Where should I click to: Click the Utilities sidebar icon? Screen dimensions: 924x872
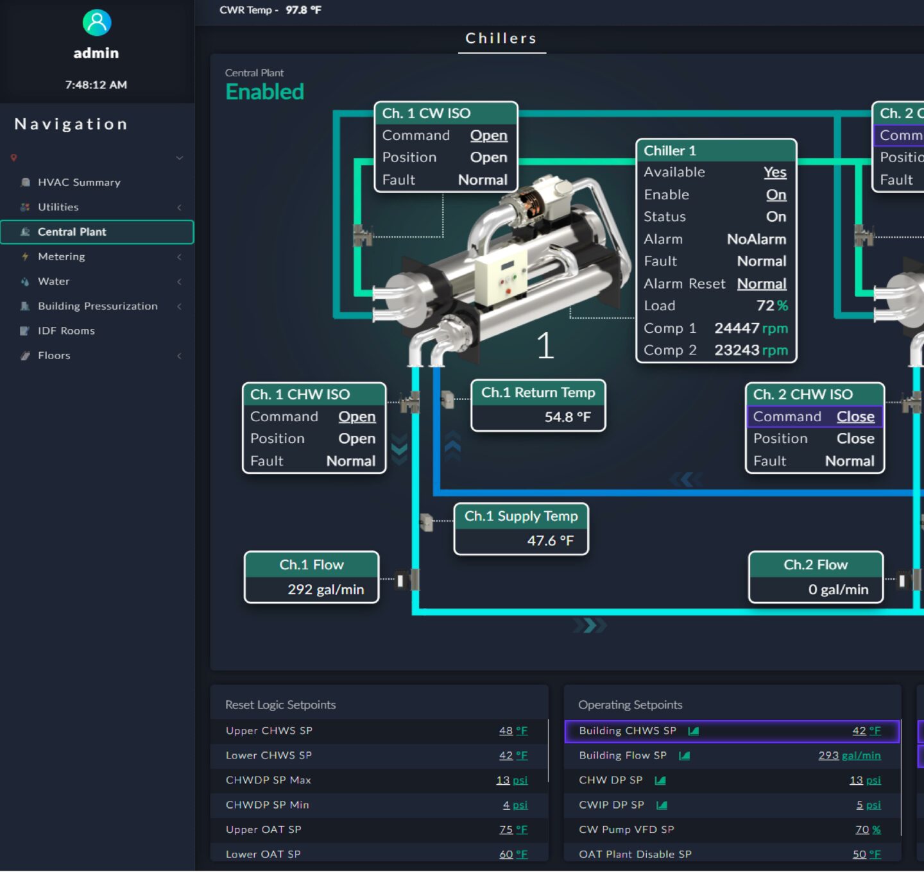(x=25, y=207)
